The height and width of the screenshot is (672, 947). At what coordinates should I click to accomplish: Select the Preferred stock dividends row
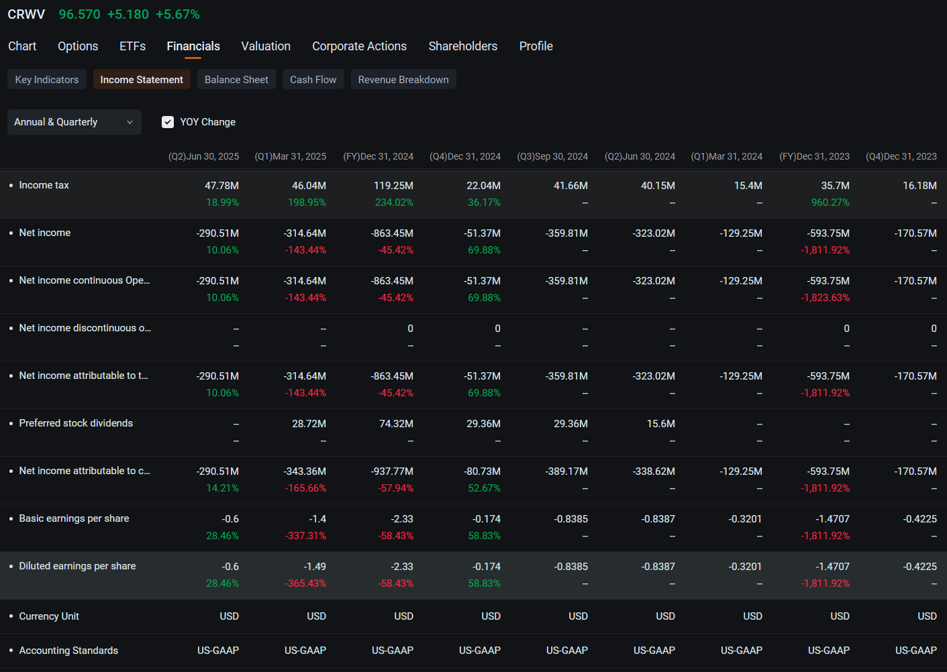tap(76, 423)
